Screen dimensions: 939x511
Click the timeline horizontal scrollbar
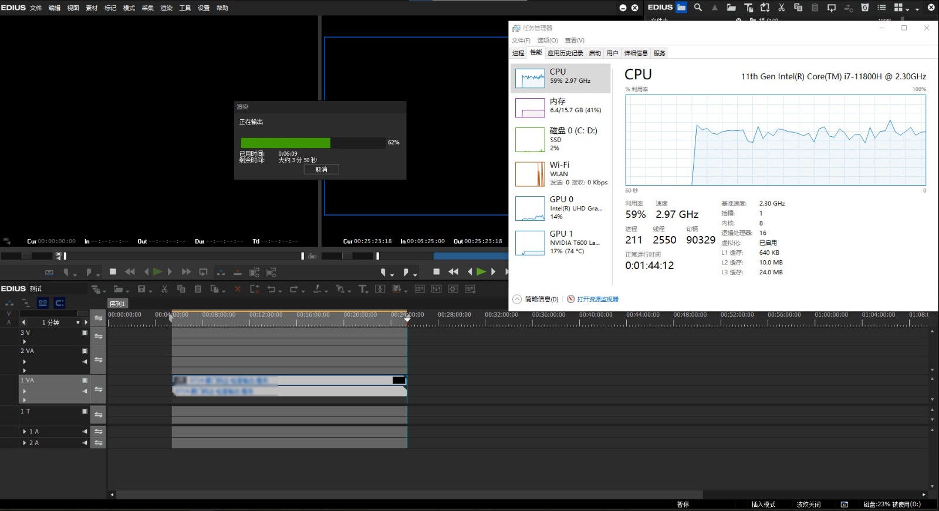pyautogui.click(x=410, y=495)
